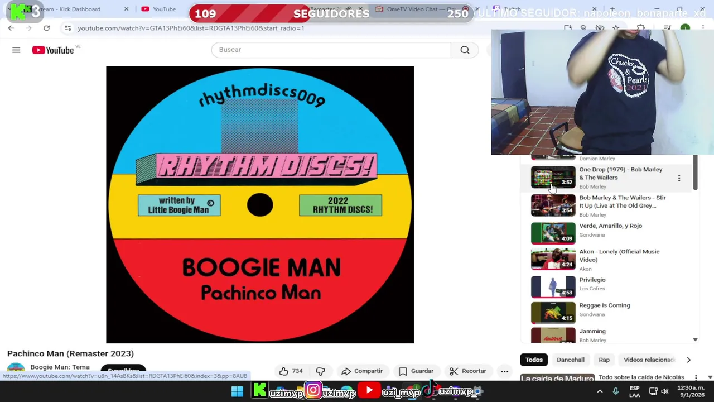Open the volume speaker tray icon
This screenshot has width=714, height=402.
tap(664, 391)
